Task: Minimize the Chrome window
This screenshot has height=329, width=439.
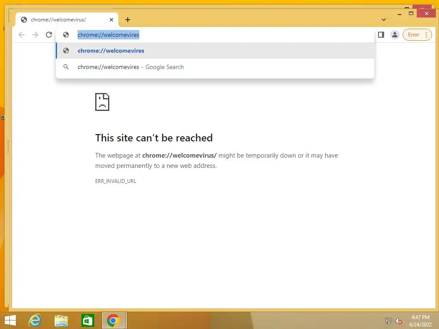Action: coord(400,13)
